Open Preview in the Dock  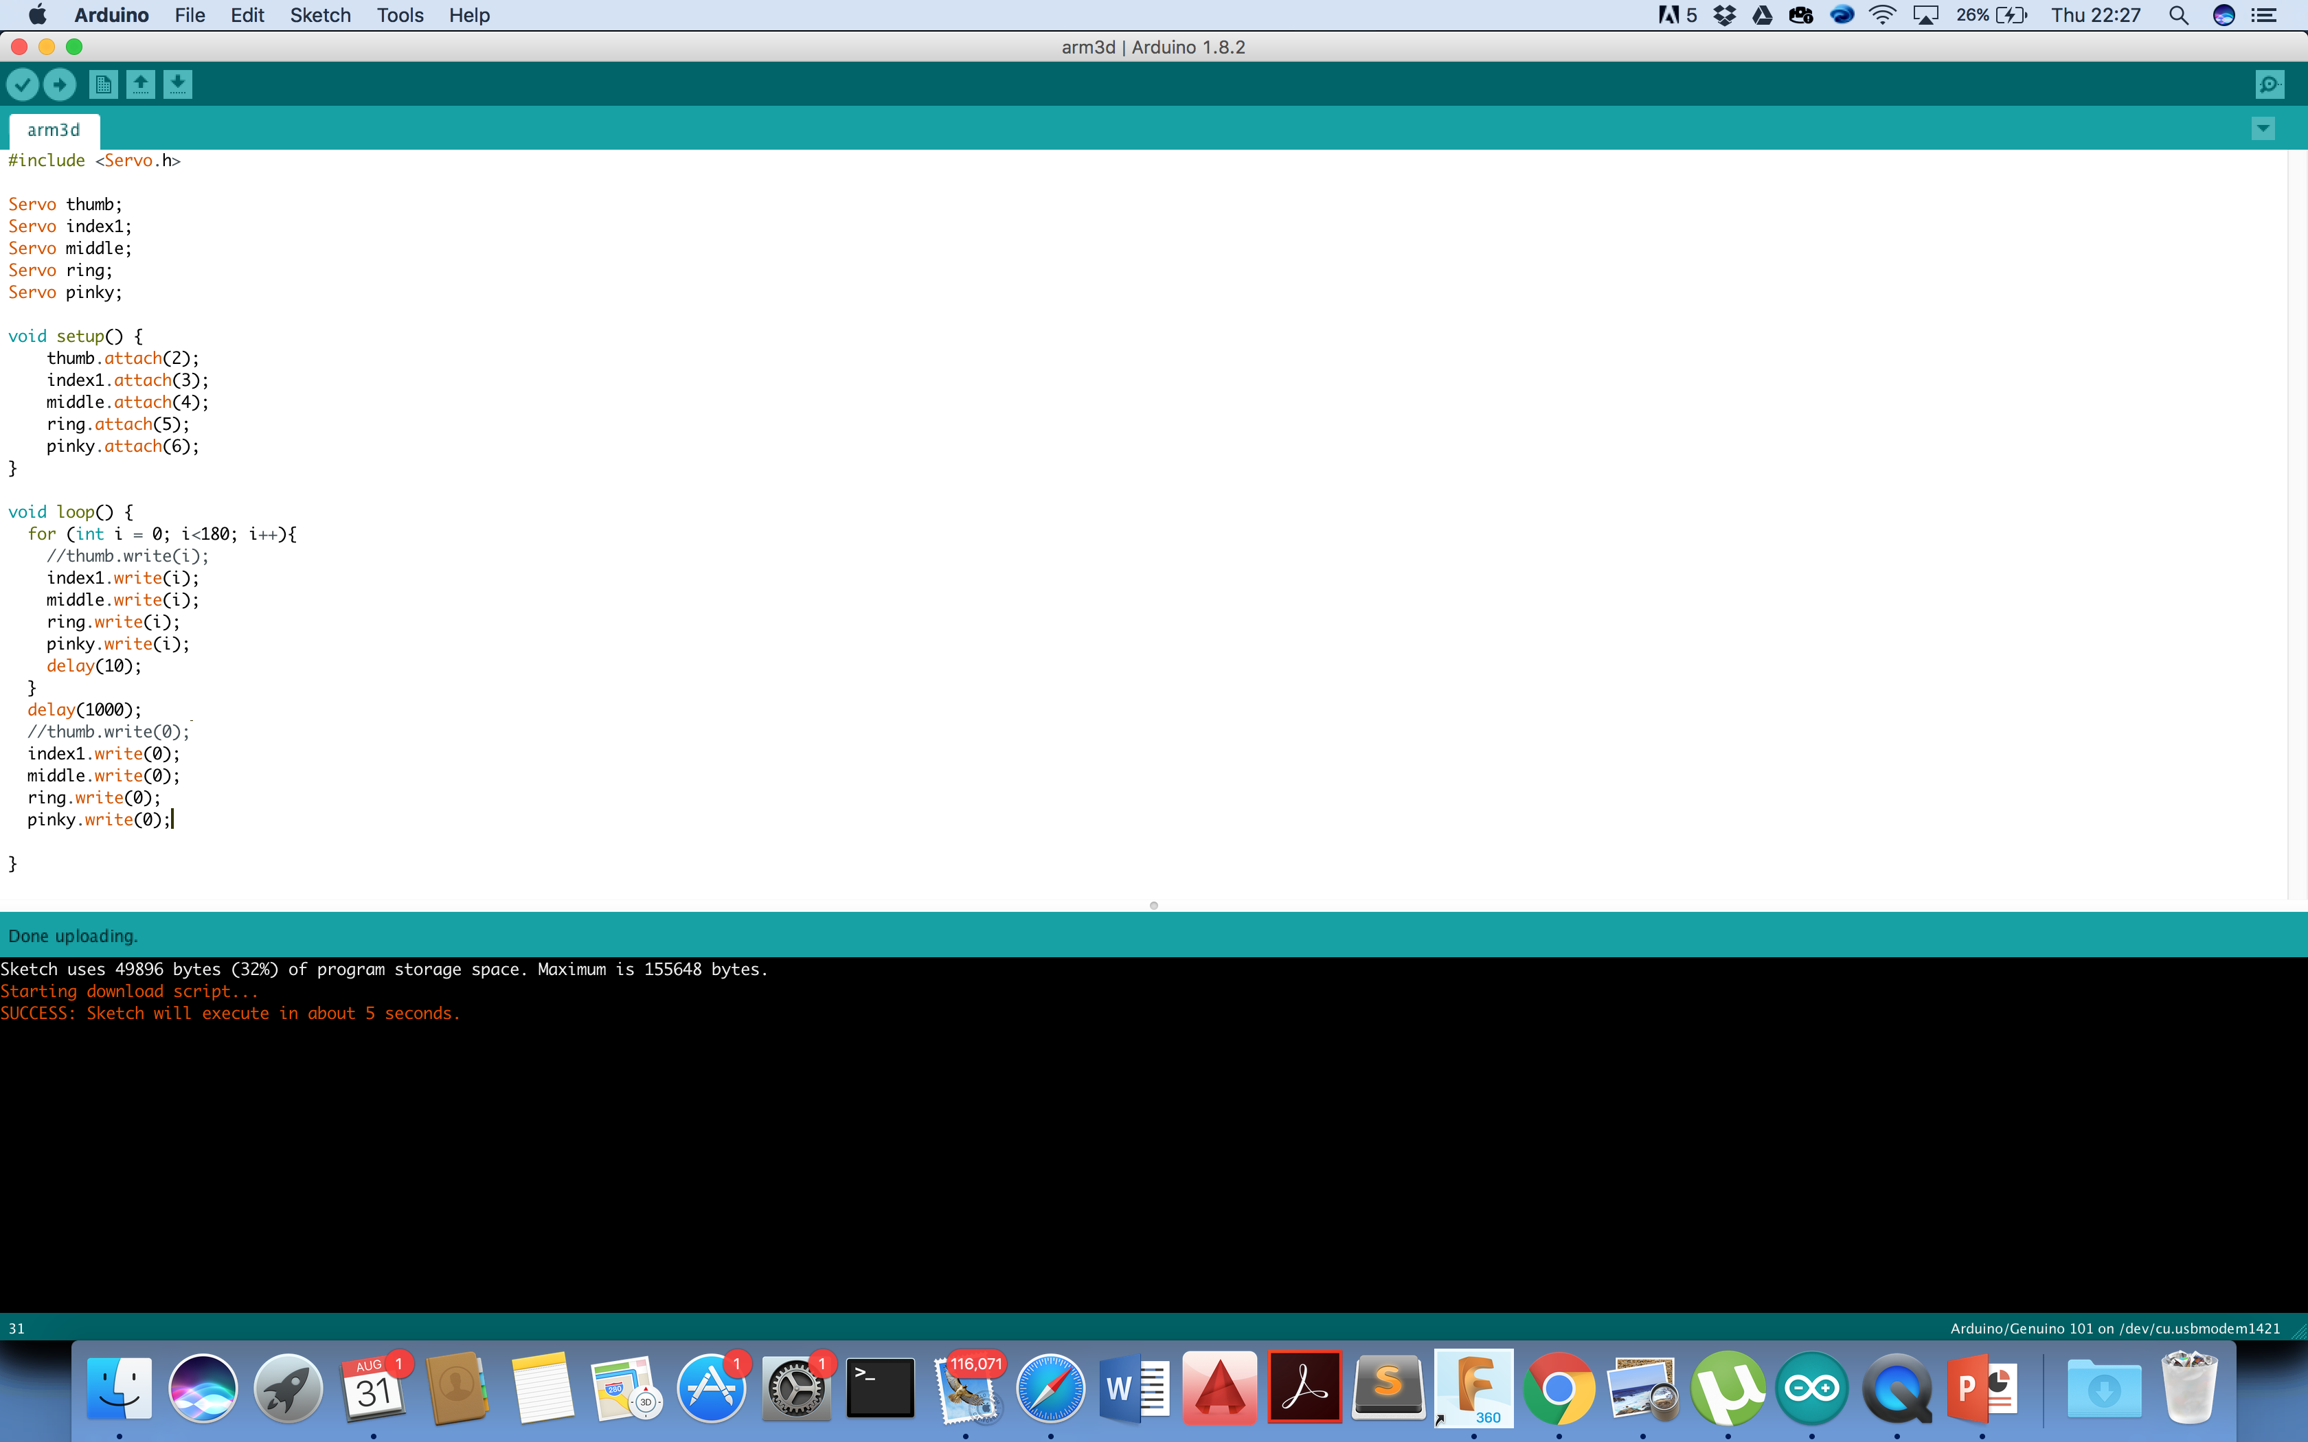pos(1642,1388)
